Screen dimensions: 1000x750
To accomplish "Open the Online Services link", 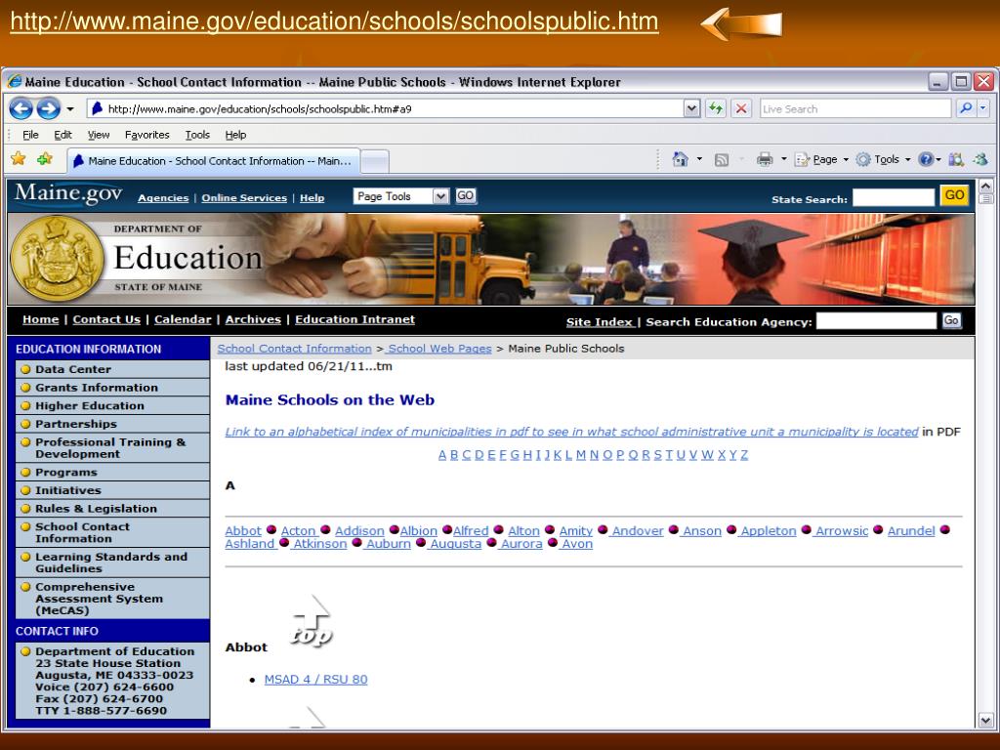I will tap(244, 197).
